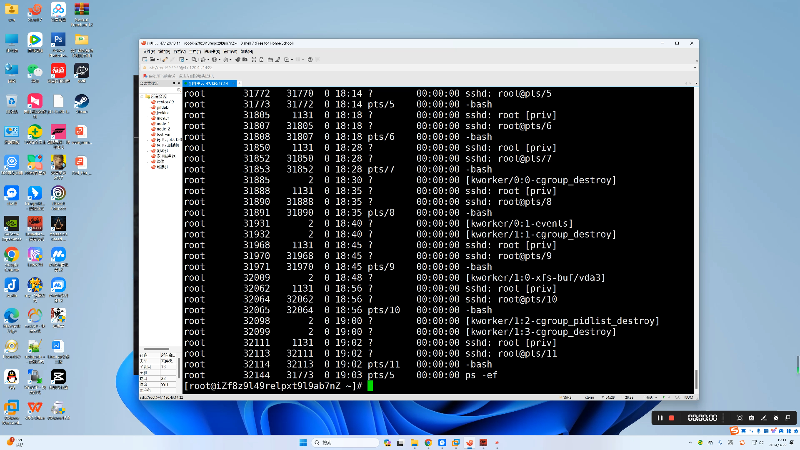Expand the new-tab document icon dropdown
The height and width of the screenshot is (450, 800).
(x=292, y=60)
